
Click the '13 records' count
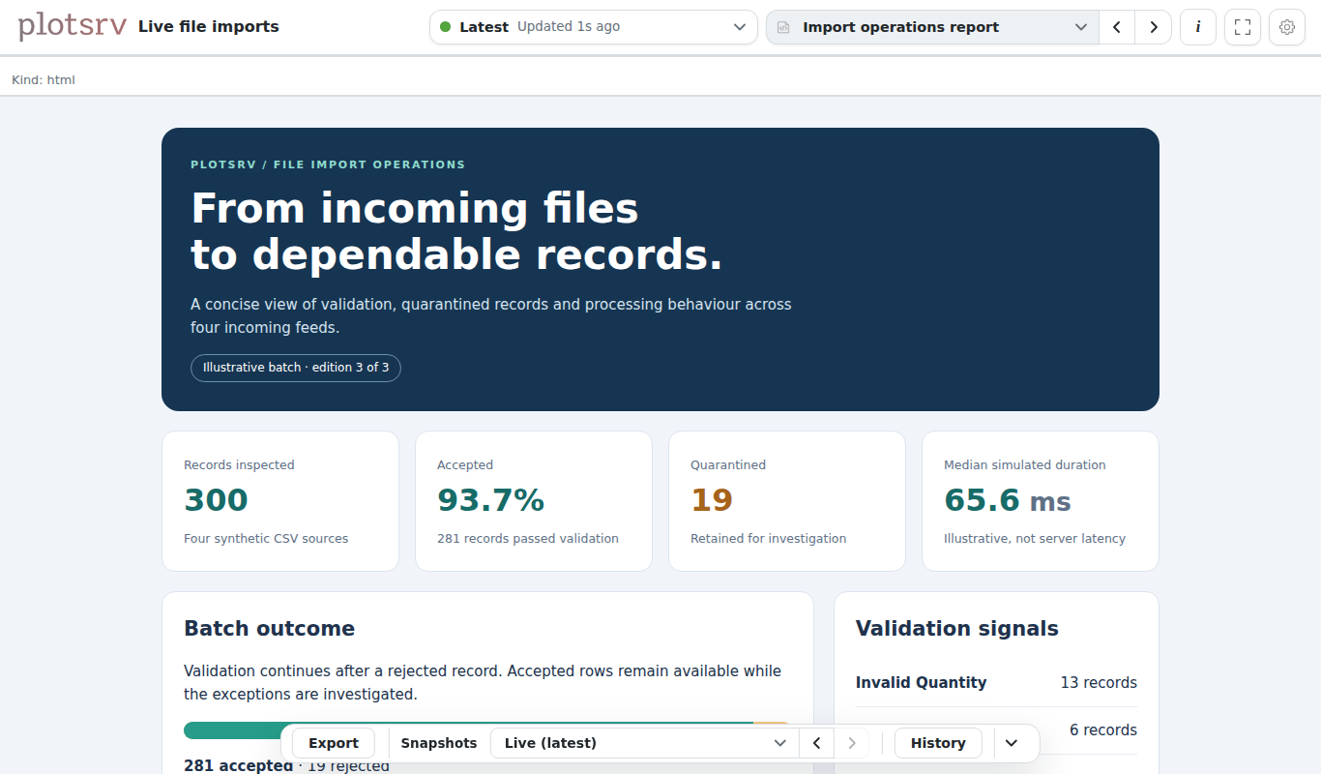[x=1099, y=683]
